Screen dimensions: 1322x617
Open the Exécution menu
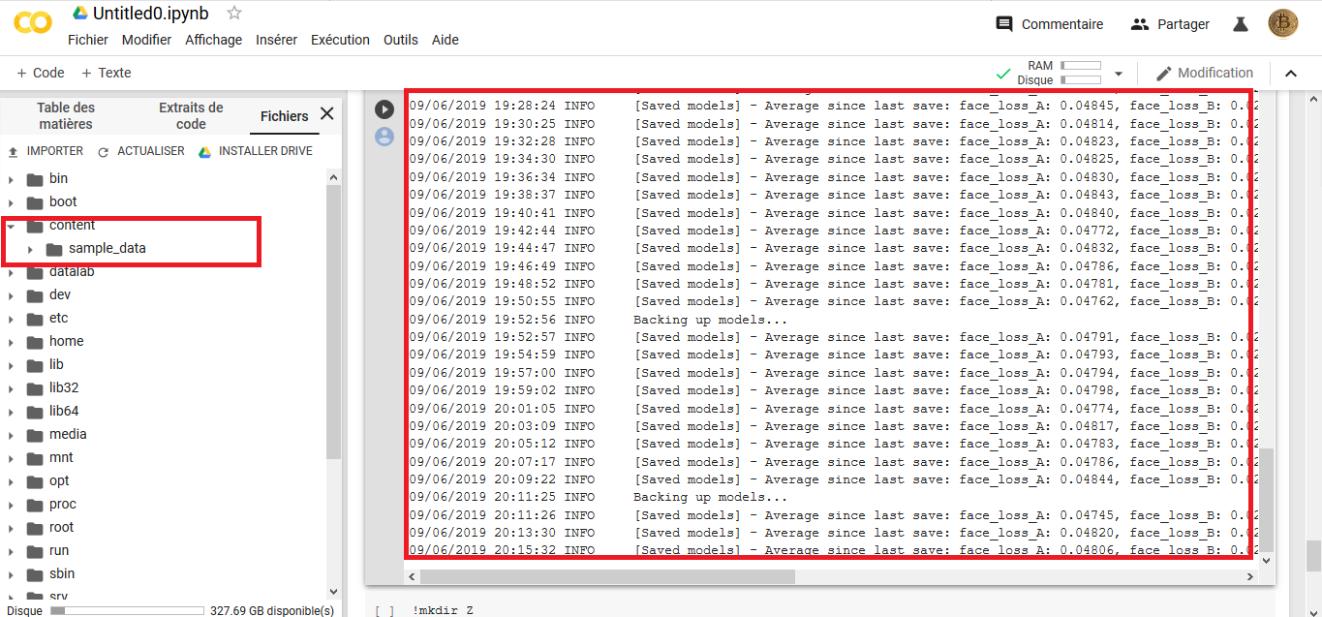coord(340,40)
